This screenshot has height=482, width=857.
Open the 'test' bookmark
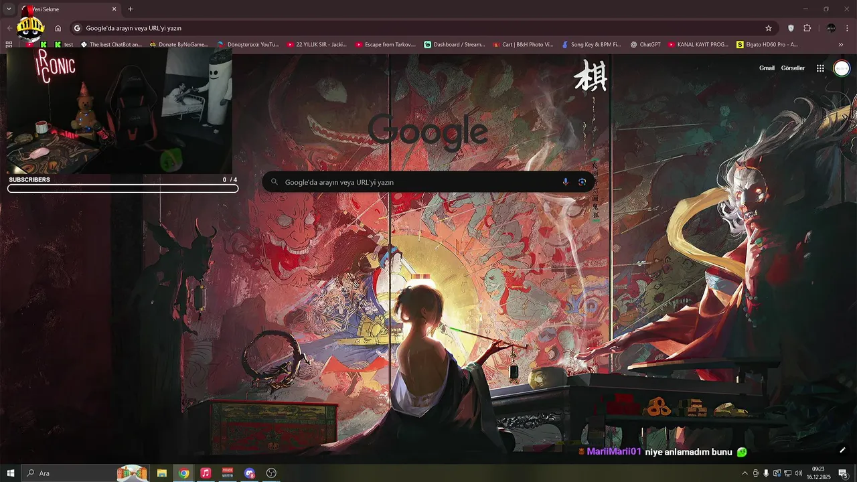pyautogui.click(x=64, y=44)
